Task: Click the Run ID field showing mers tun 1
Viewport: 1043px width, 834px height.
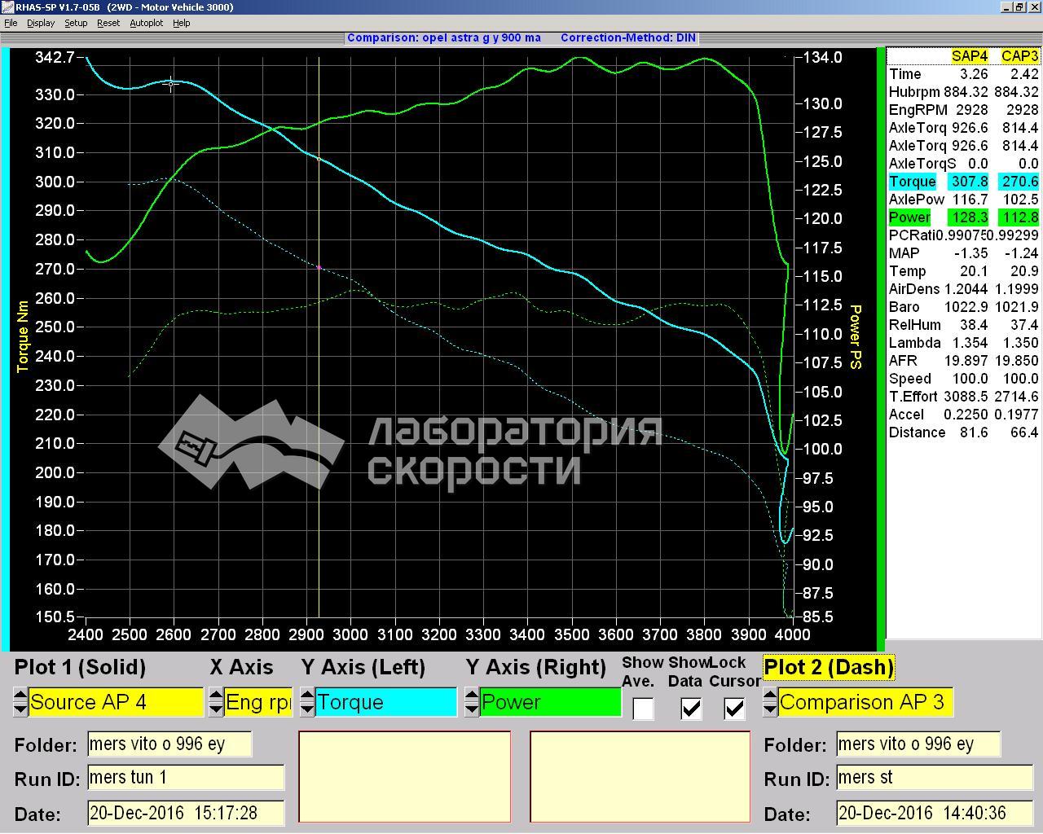Action: 186,778
